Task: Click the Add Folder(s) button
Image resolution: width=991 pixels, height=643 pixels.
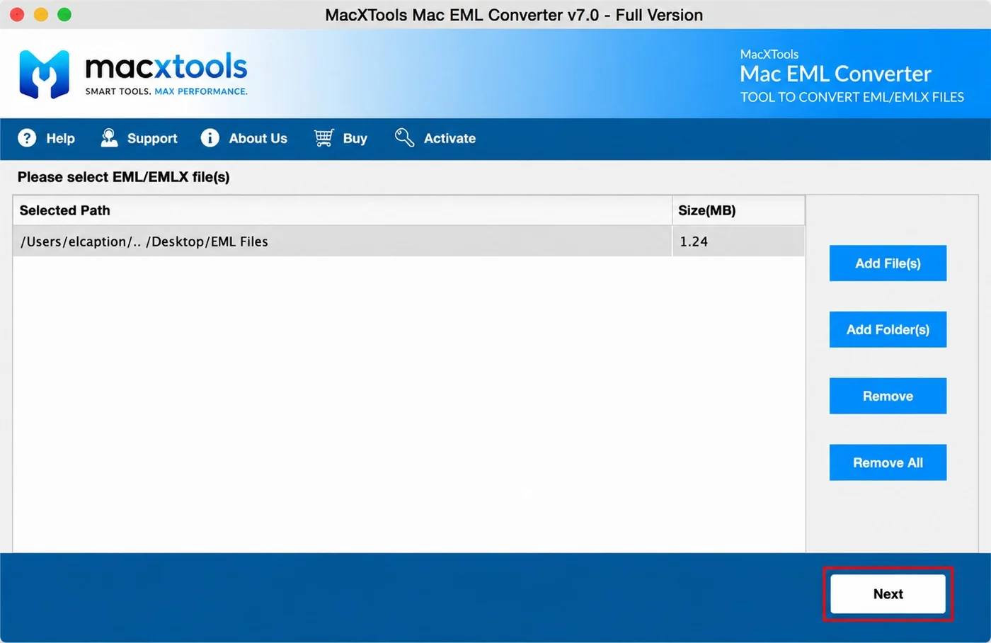Action: pos(888,329)
